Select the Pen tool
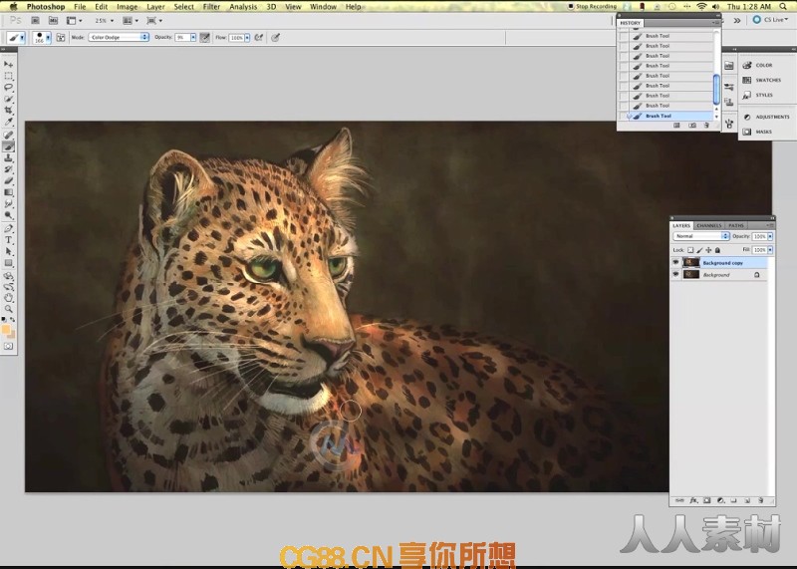 [8, 229]
